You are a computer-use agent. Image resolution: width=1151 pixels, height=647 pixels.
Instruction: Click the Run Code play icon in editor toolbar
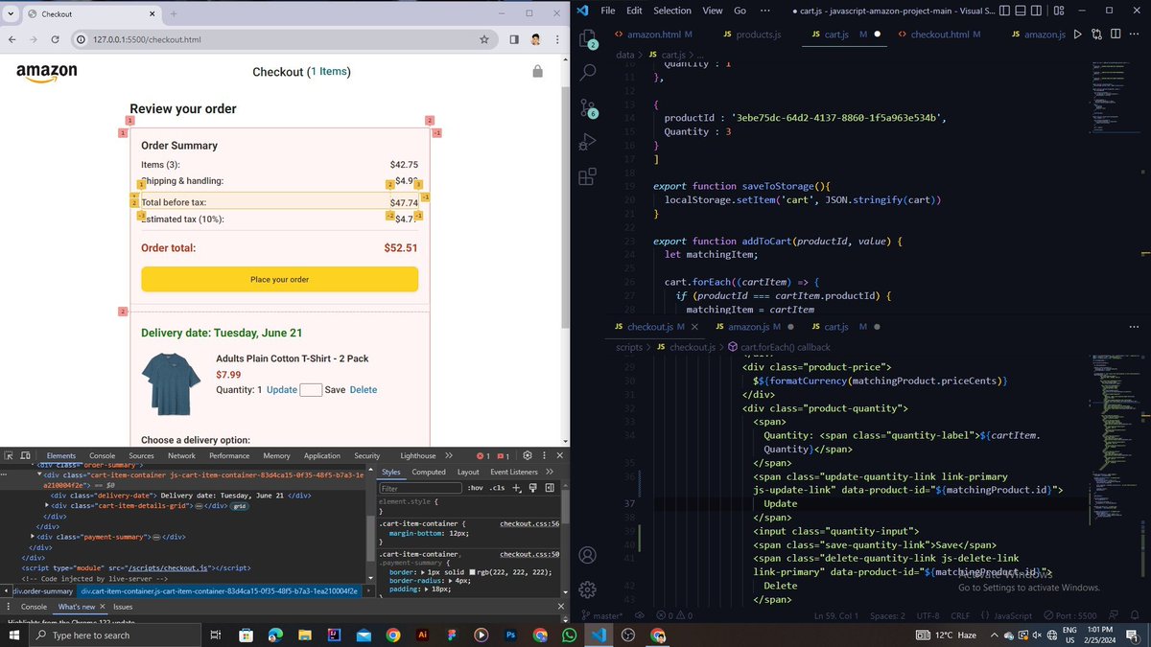click(x=1077, y=35)
